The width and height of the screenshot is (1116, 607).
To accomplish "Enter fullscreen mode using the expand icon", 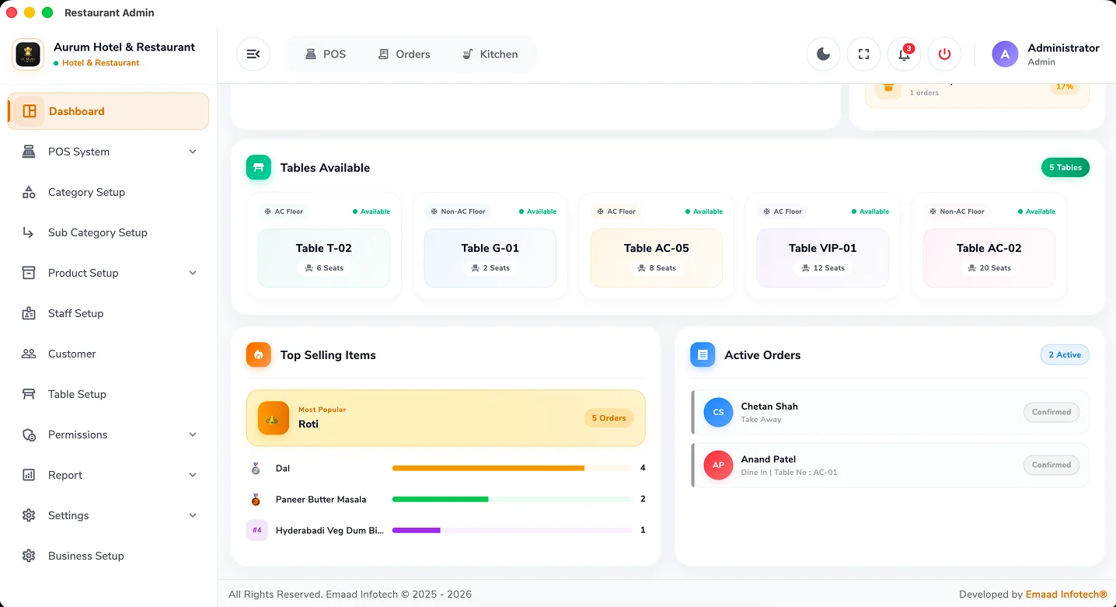I will (x=863, y=54).
